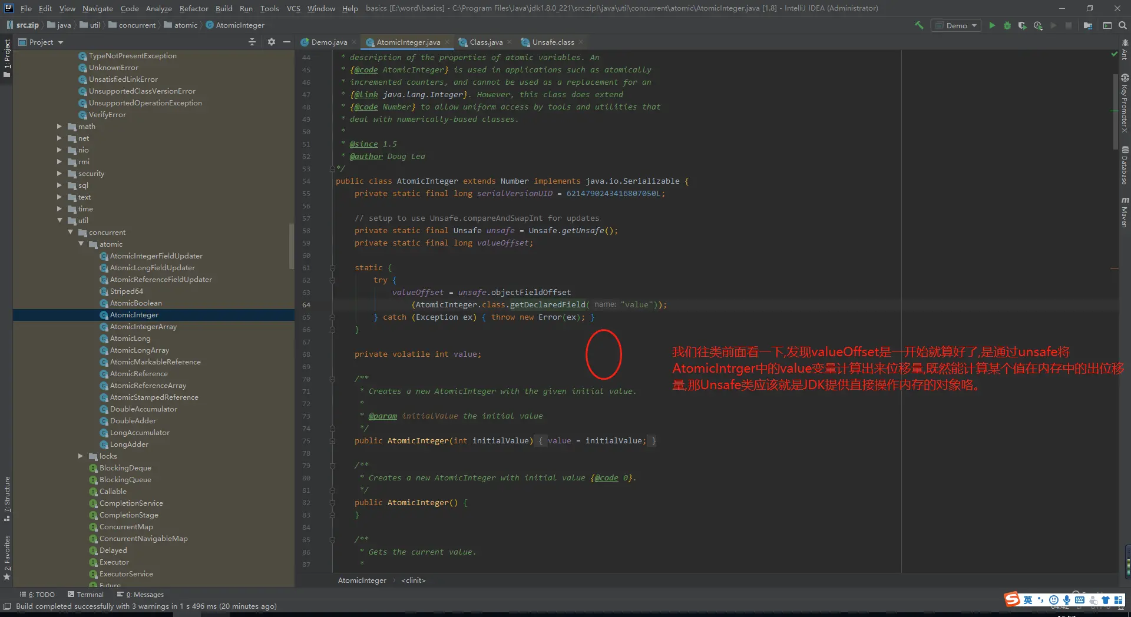Image resolution: width=1131 pixels, height=617 pixels.
Task: Click the editor vertical scrollbar thumb
Action: (x=1115, y=112)
